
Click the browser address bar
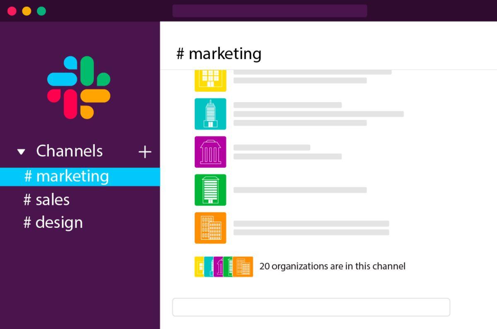click(x=270, y=10)
